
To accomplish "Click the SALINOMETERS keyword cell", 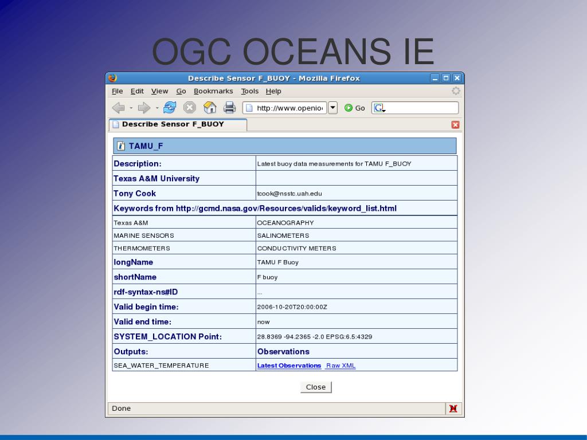I will coord(357,235).
